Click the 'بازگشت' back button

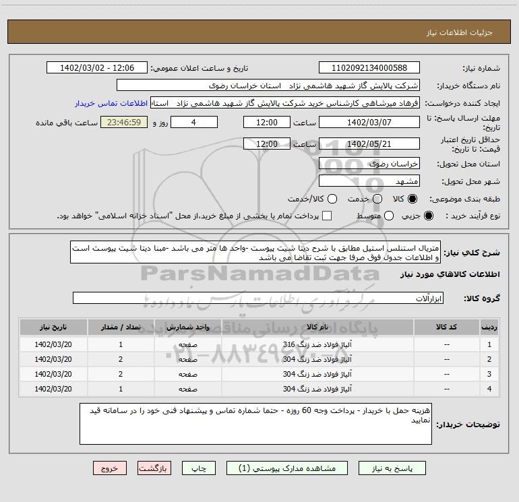(154, 468)
